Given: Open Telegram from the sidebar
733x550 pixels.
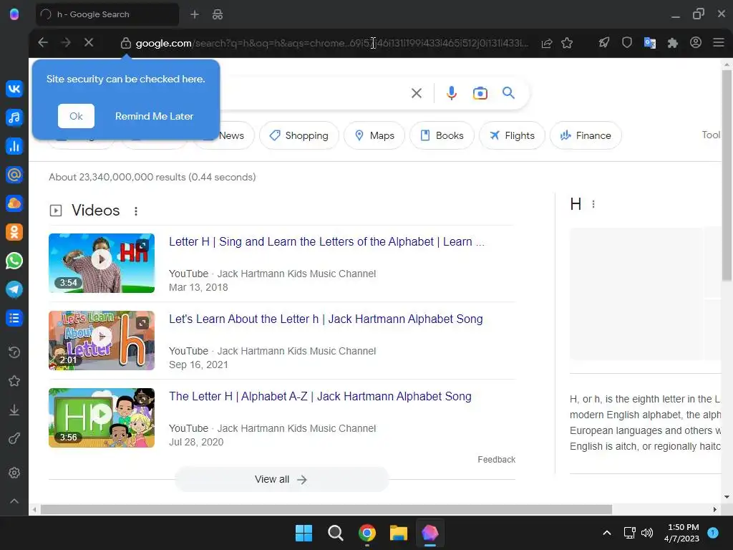Looking at the screenshot, I should pos(14,289).
